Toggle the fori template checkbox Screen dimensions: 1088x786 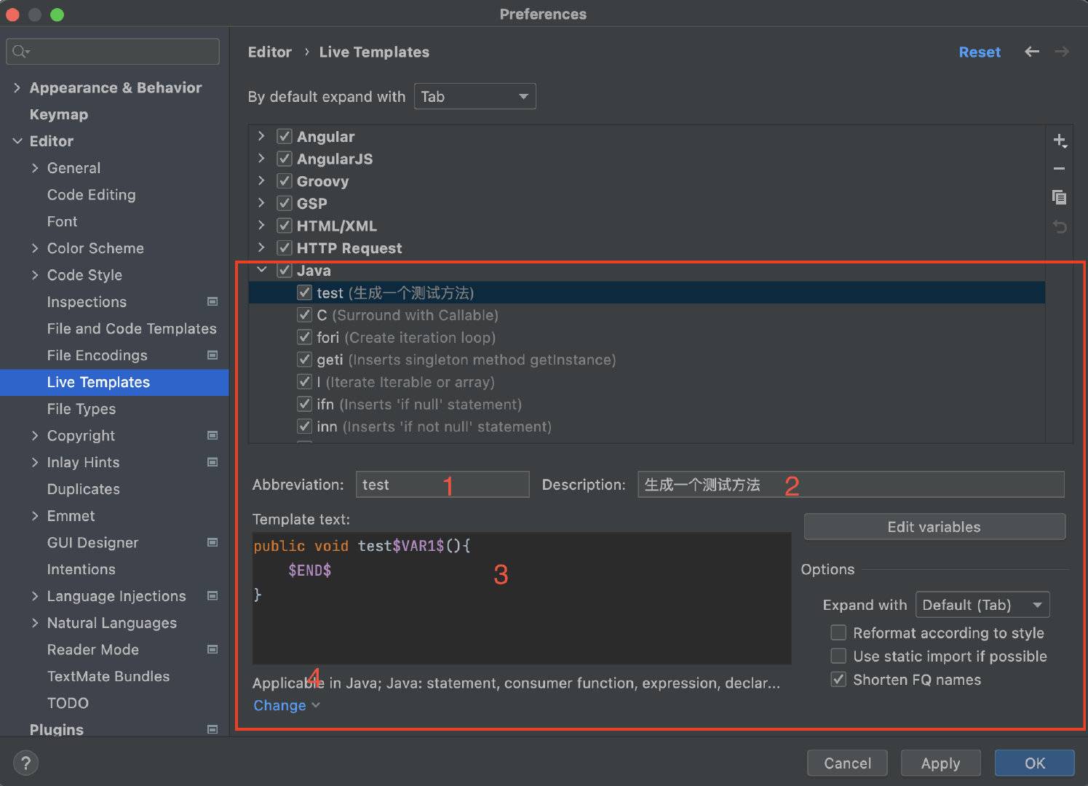(305, 337)
